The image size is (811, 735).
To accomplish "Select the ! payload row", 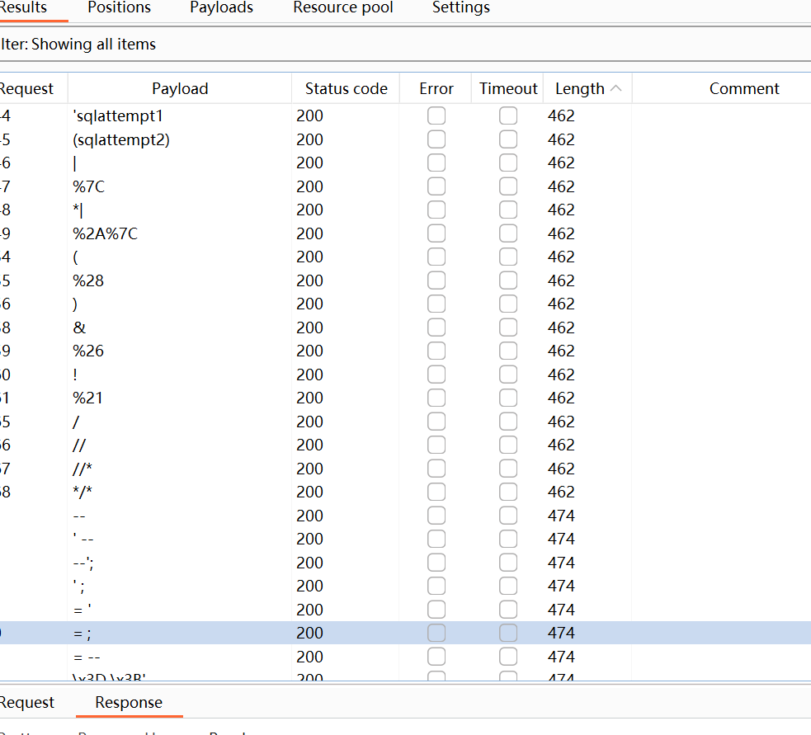I will pyautogui.click(x=406, y=375).
